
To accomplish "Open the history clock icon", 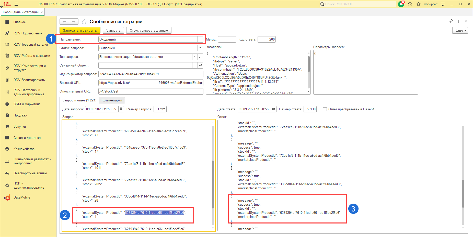I will 410,4.
